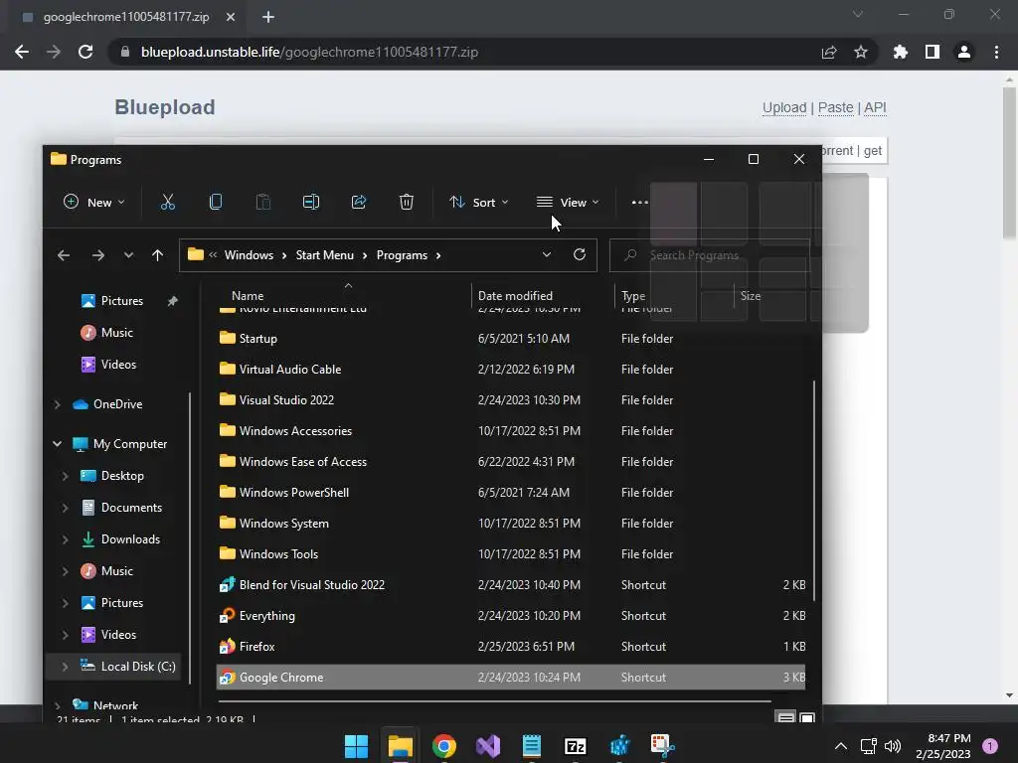1018x763 pixels.
Task: Open Snipping Tool from the taskbar
Action: pos(662,746)
